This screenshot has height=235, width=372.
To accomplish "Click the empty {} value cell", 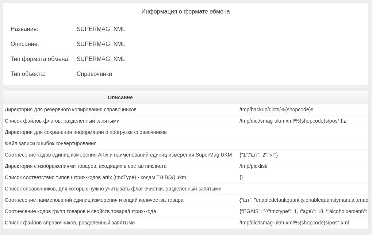I will 241,177.
